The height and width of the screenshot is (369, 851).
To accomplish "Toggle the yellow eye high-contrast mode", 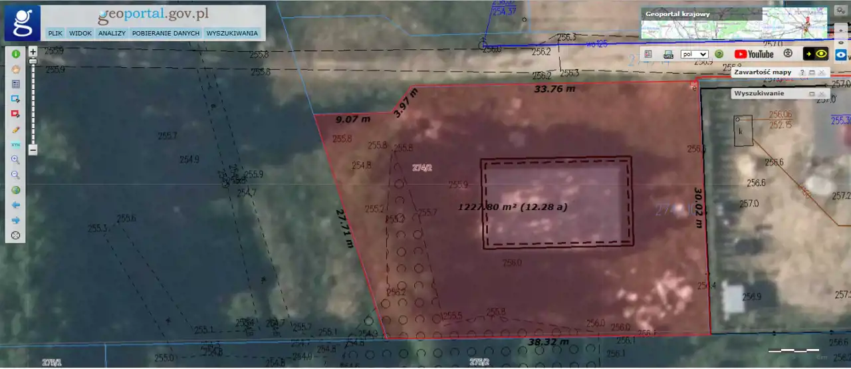I will click(x=816, y=54).
